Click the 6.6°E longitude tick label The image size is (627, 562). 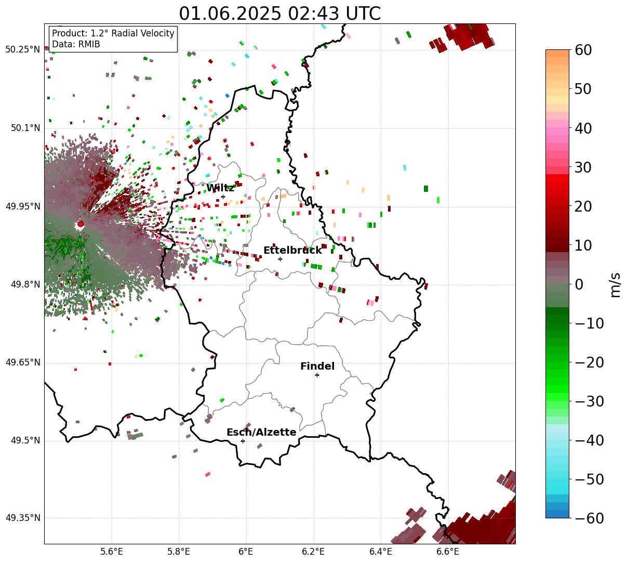click(x=447, y=552)
